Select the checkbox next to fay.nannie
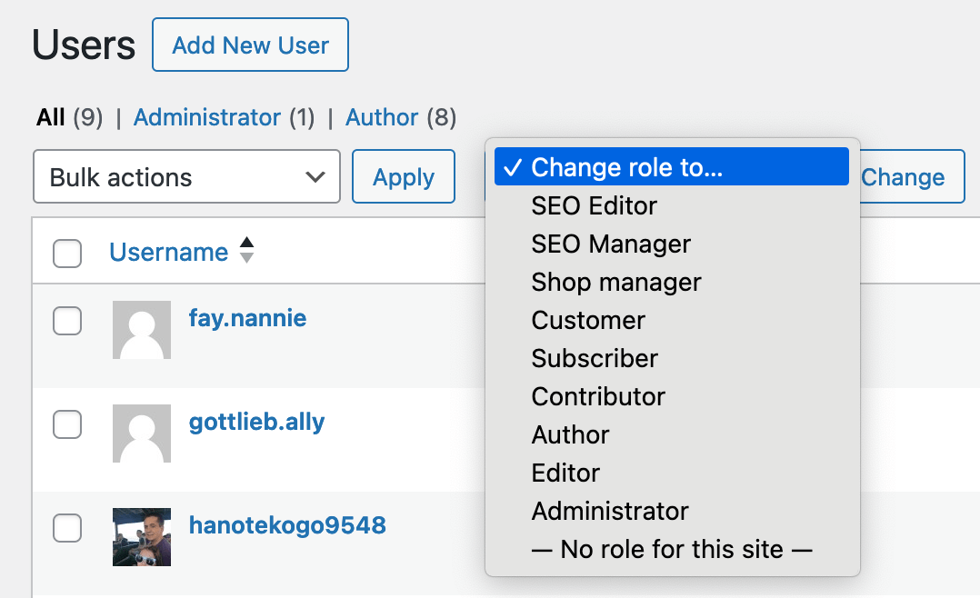Screen dimensions: 980x598 tap(67, 321)
